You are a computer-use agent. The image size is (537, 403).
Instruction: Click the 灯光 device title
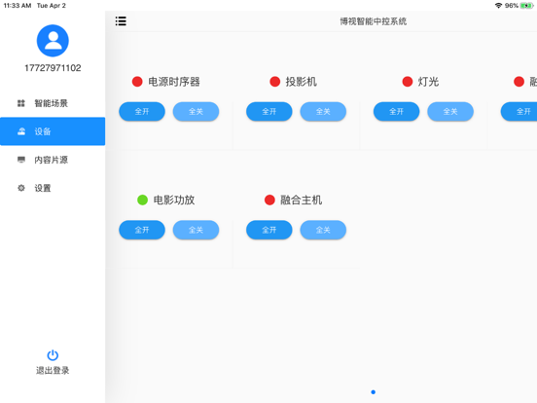pyautogui.click(x=428, y=82)
